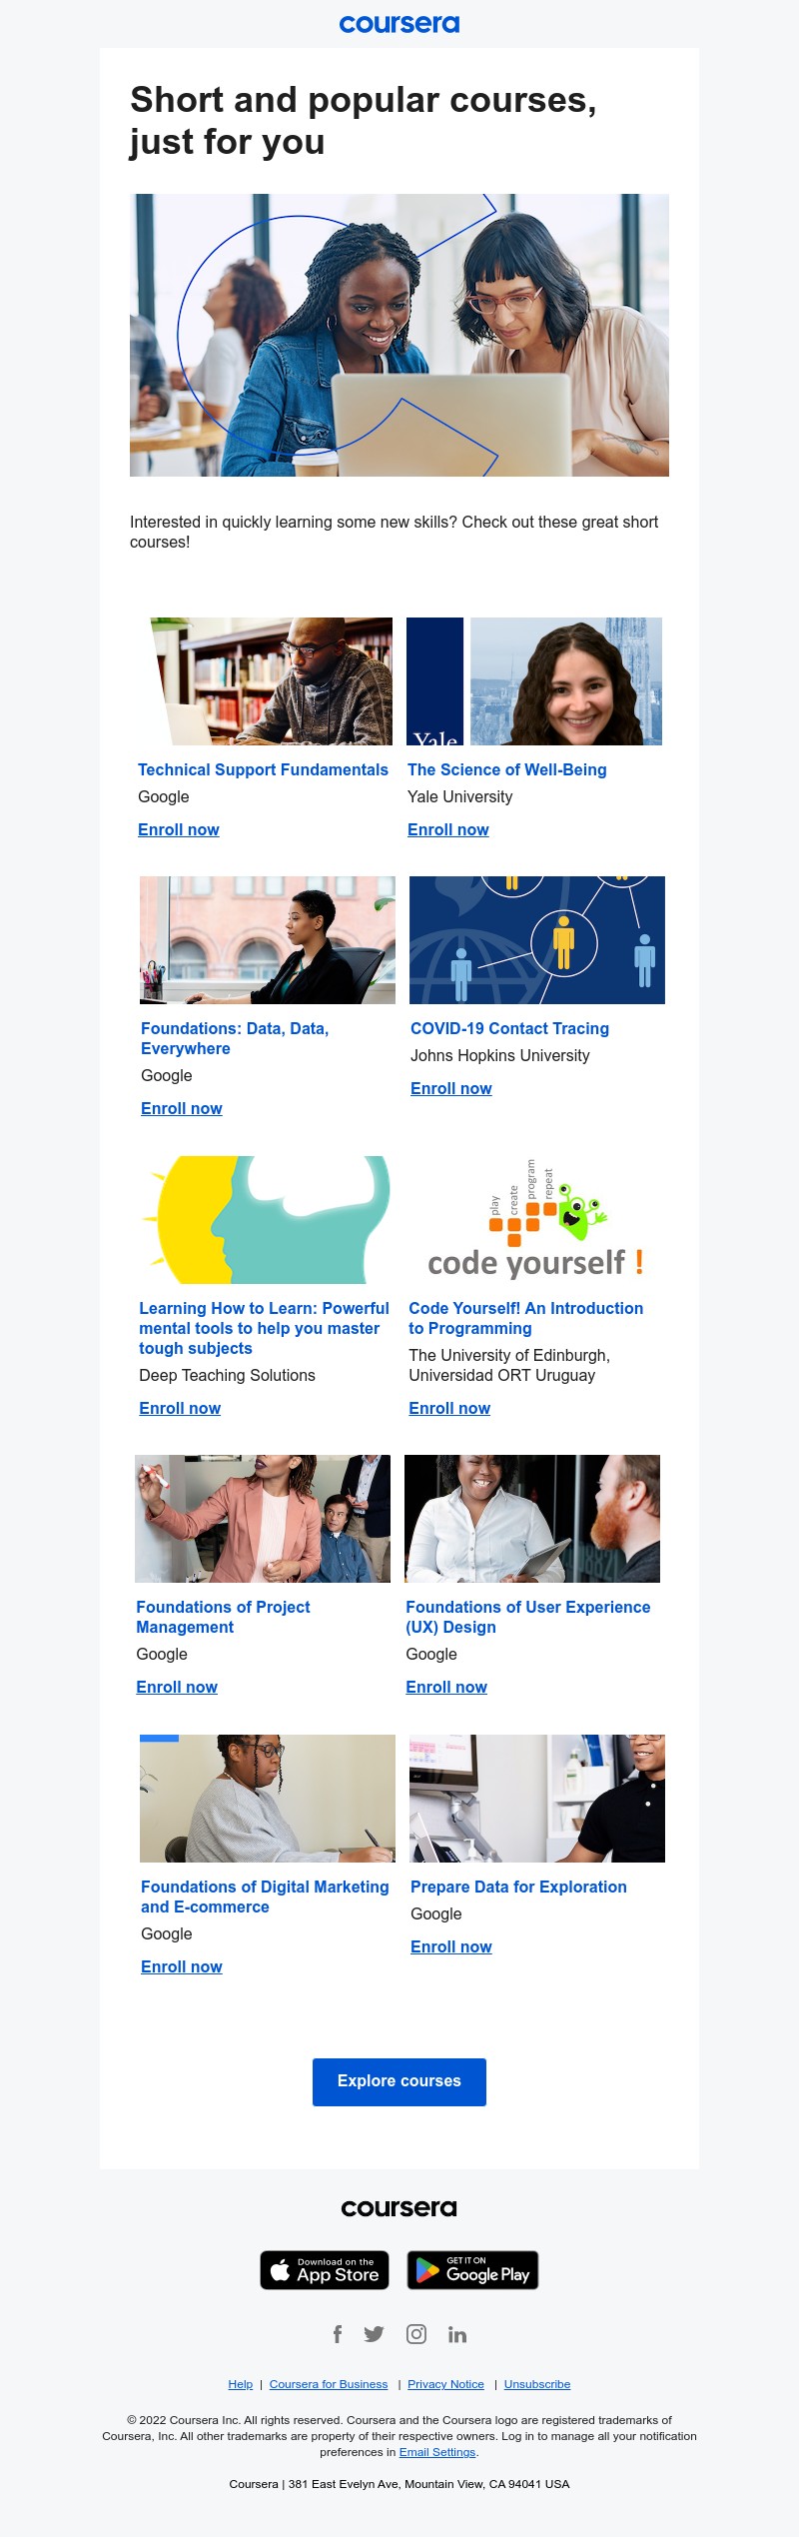This screenshot has height=2537, width=799.
Task: Click the Coursera logo at top
Action: [399, 24]
